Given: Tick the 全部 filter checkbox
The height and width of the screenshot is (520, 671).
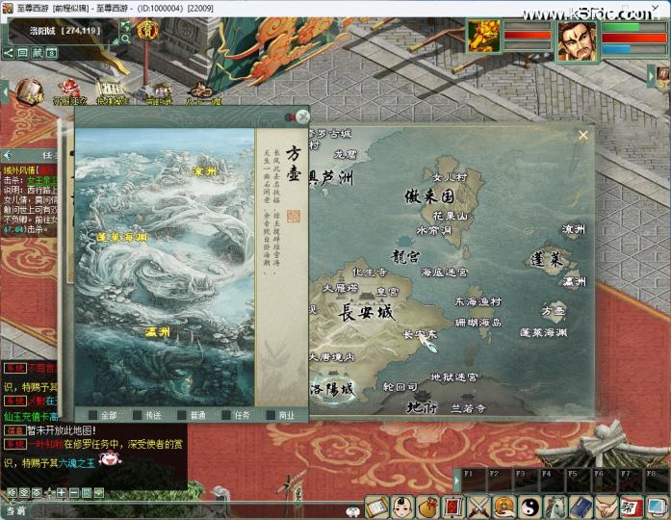Looking at the screenshot, I should (92, 415).
